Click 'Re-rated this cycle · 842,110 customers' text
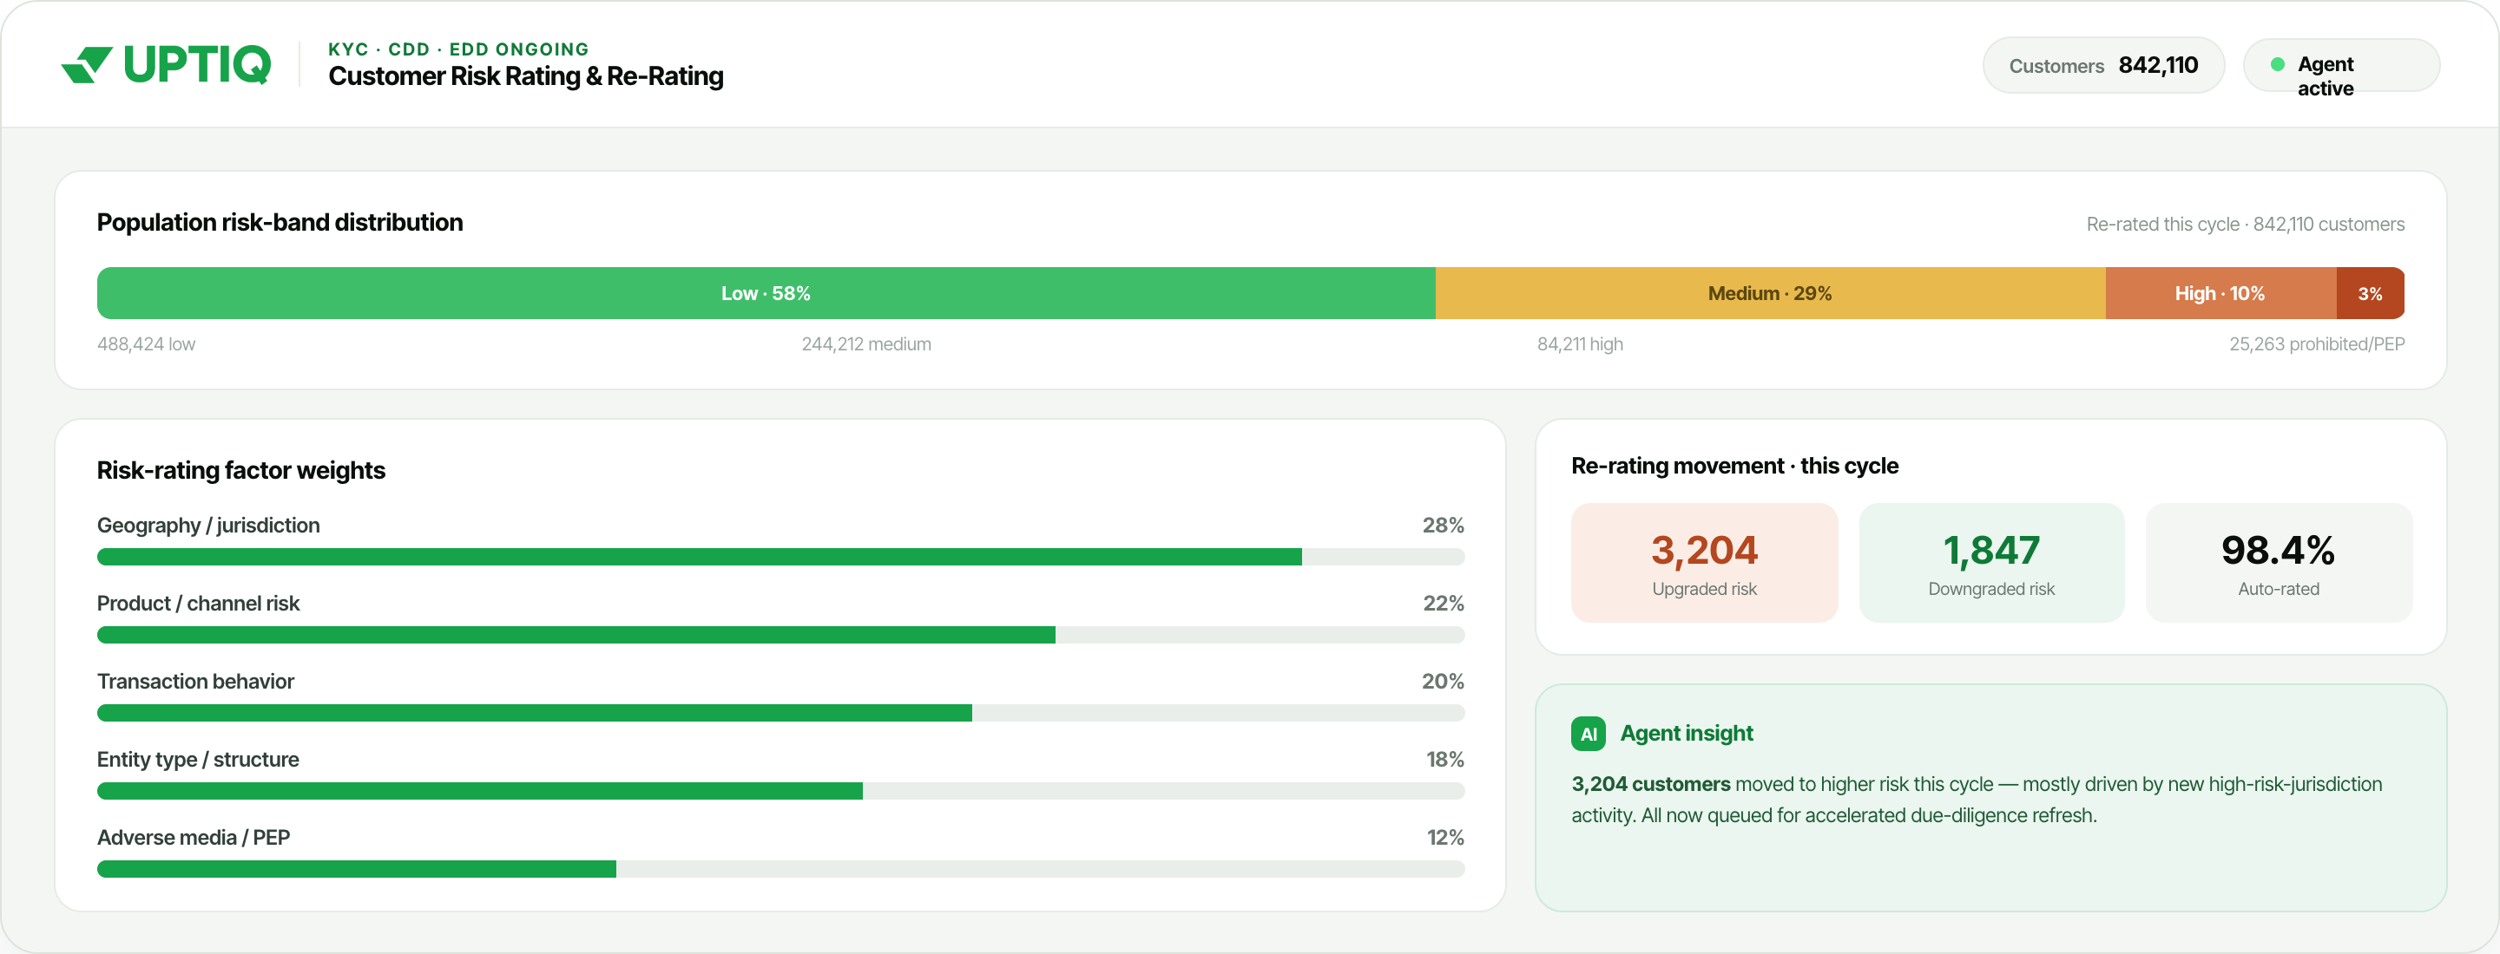Viewport: 2500px width, 954px height. 2245,225
